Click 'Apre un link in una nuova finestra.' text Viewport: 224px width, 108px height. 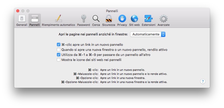(x=123, y=78)
